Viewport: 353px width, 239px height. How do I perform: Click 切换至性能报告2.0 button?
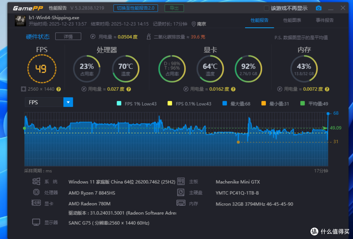[136, 8]
